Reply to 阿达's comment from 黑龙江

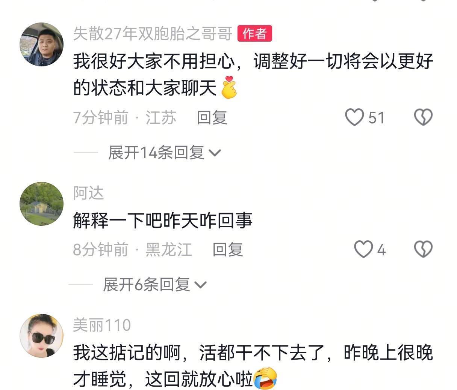point(228,250)
